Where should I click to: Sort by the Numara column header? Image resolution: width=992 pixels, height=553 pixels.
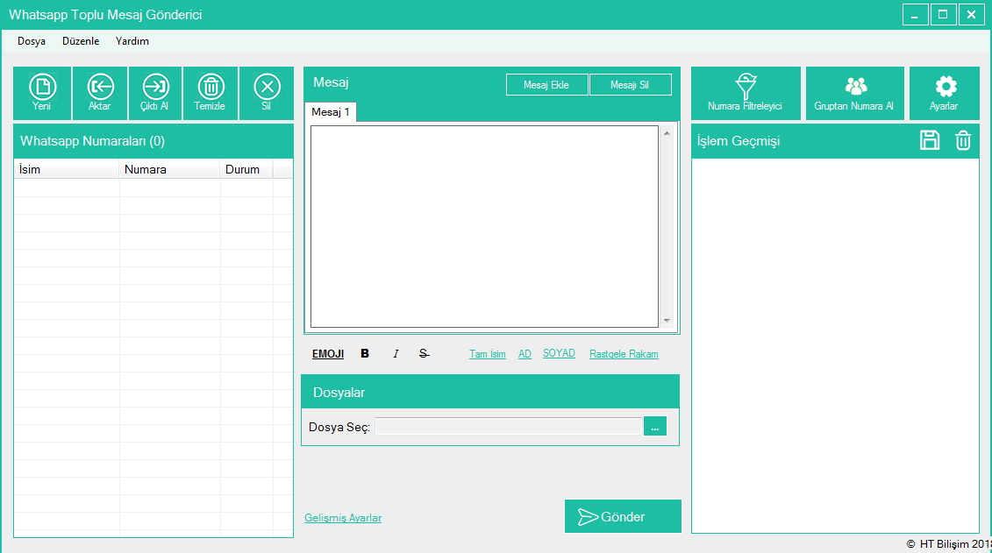coord(169,169)
